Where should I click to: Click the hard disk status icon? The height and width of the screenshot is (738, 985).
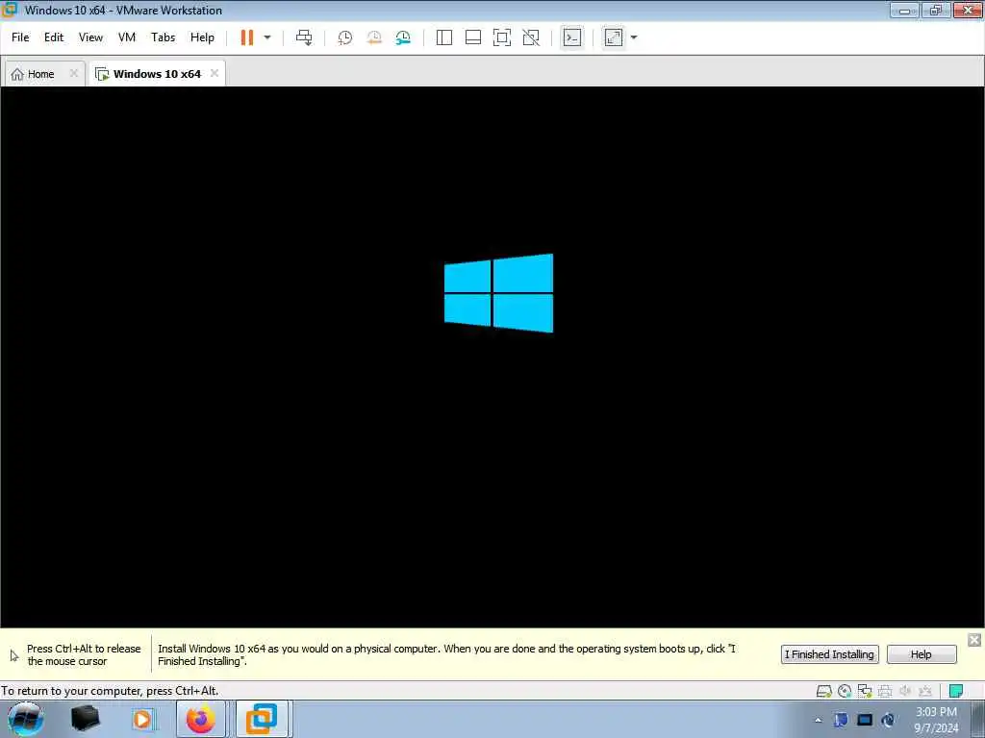click(x=823, y=692)
